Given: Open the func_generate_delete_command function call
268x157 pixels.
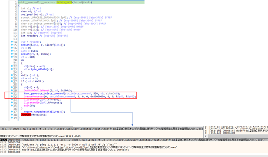Looking at the screenshot, I should point(44,93).
